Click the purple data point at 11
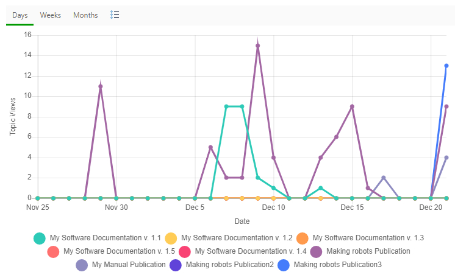Image resolution: width=455 pixels, height=275 pixels. coord(101,86)
